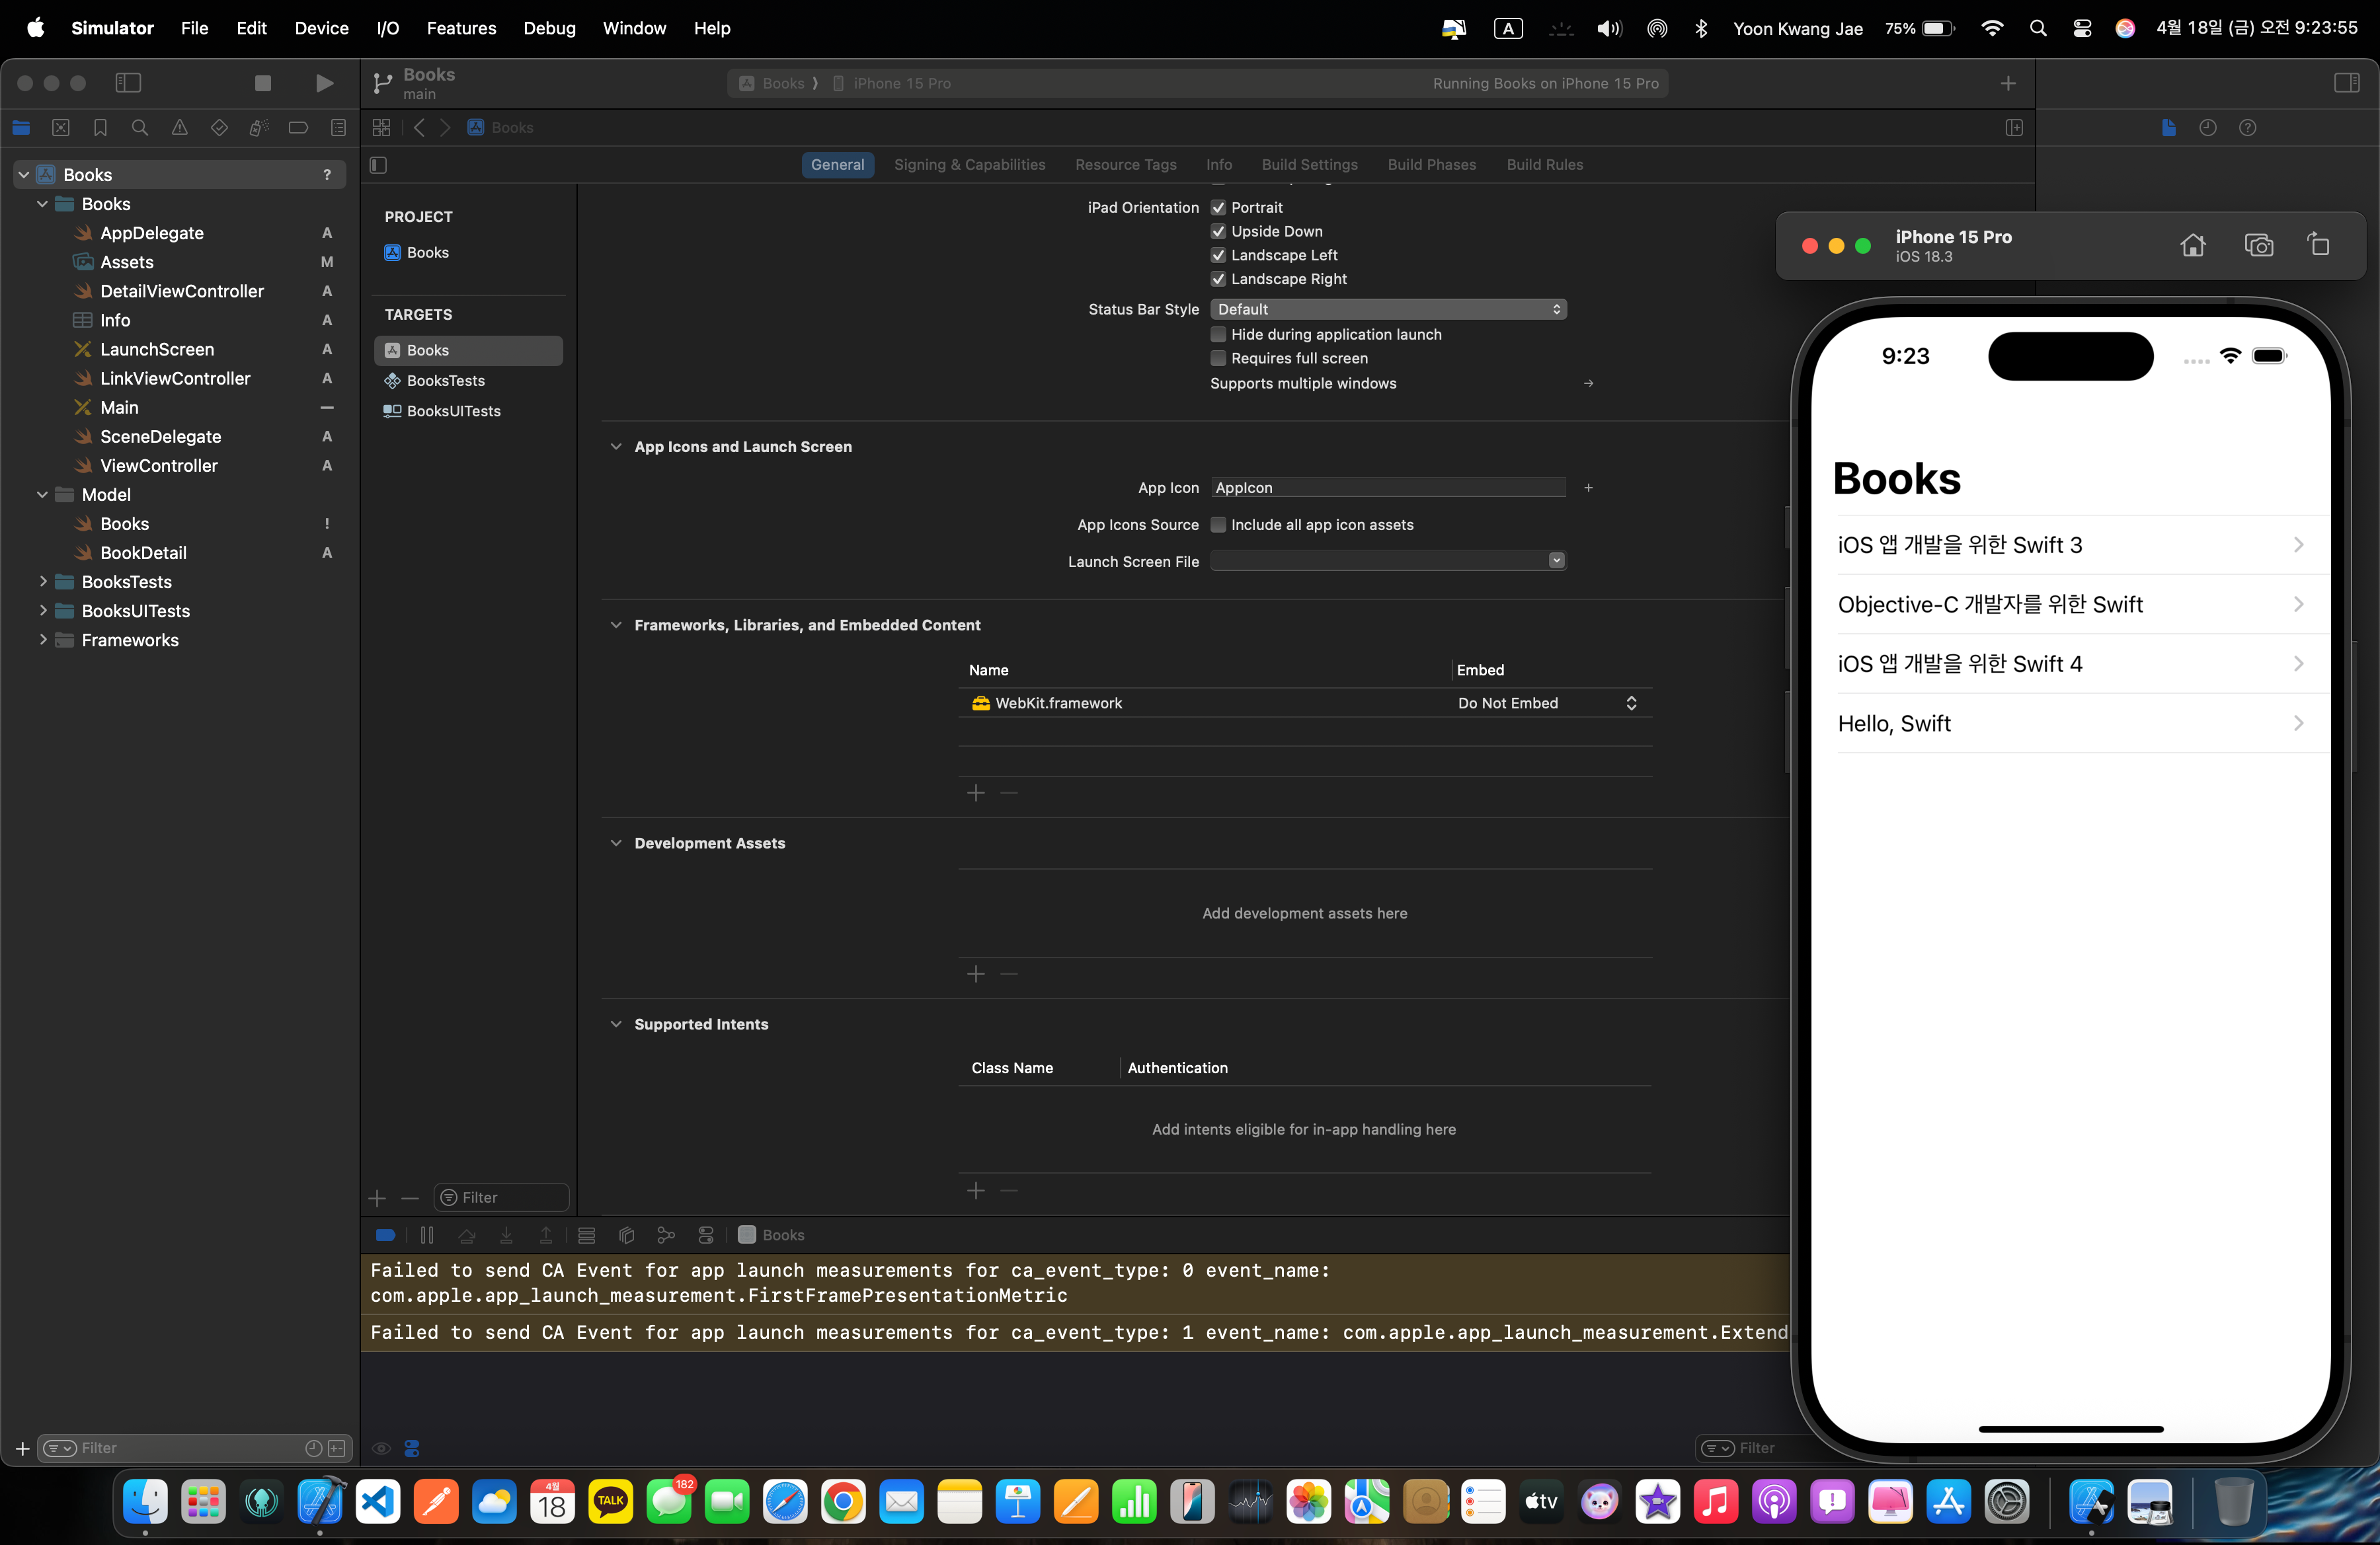This screenshot has width=2380, height=1545.
Task: Open the Bookmark navigator icon
Action: coord(100,128)
